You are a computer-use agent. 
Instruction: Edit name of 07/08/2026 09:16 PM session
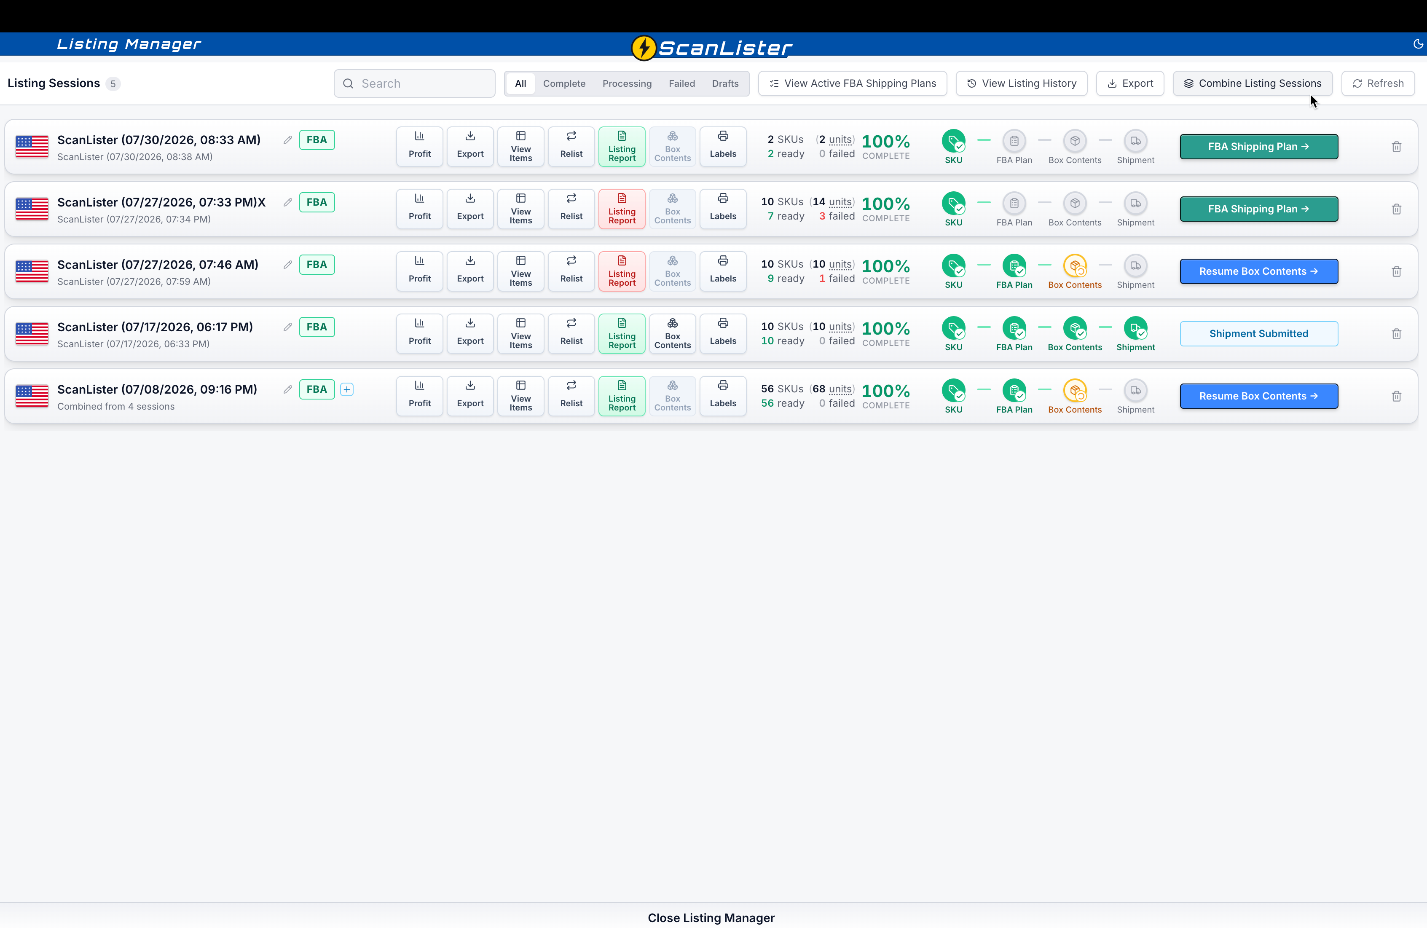click(x=288, y=389)
